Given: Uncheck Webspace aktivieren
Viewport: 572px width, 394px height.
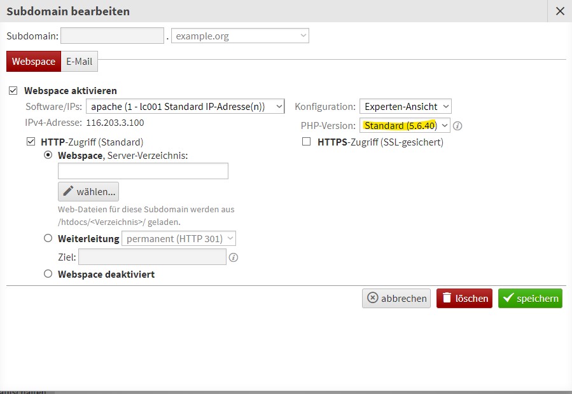Looking at the screenshot, I should [13, 90].
